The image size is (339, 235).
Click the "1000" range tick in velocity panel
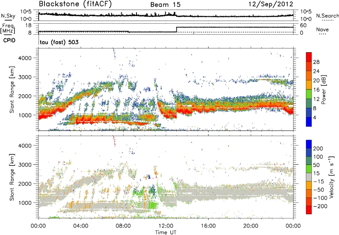tap(25, 203)
